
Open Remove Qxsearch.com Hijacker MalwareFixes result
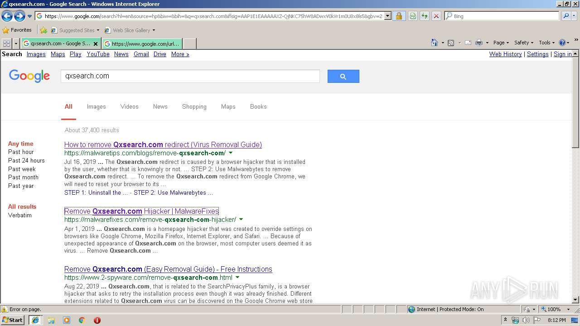[x=141, y=211]
